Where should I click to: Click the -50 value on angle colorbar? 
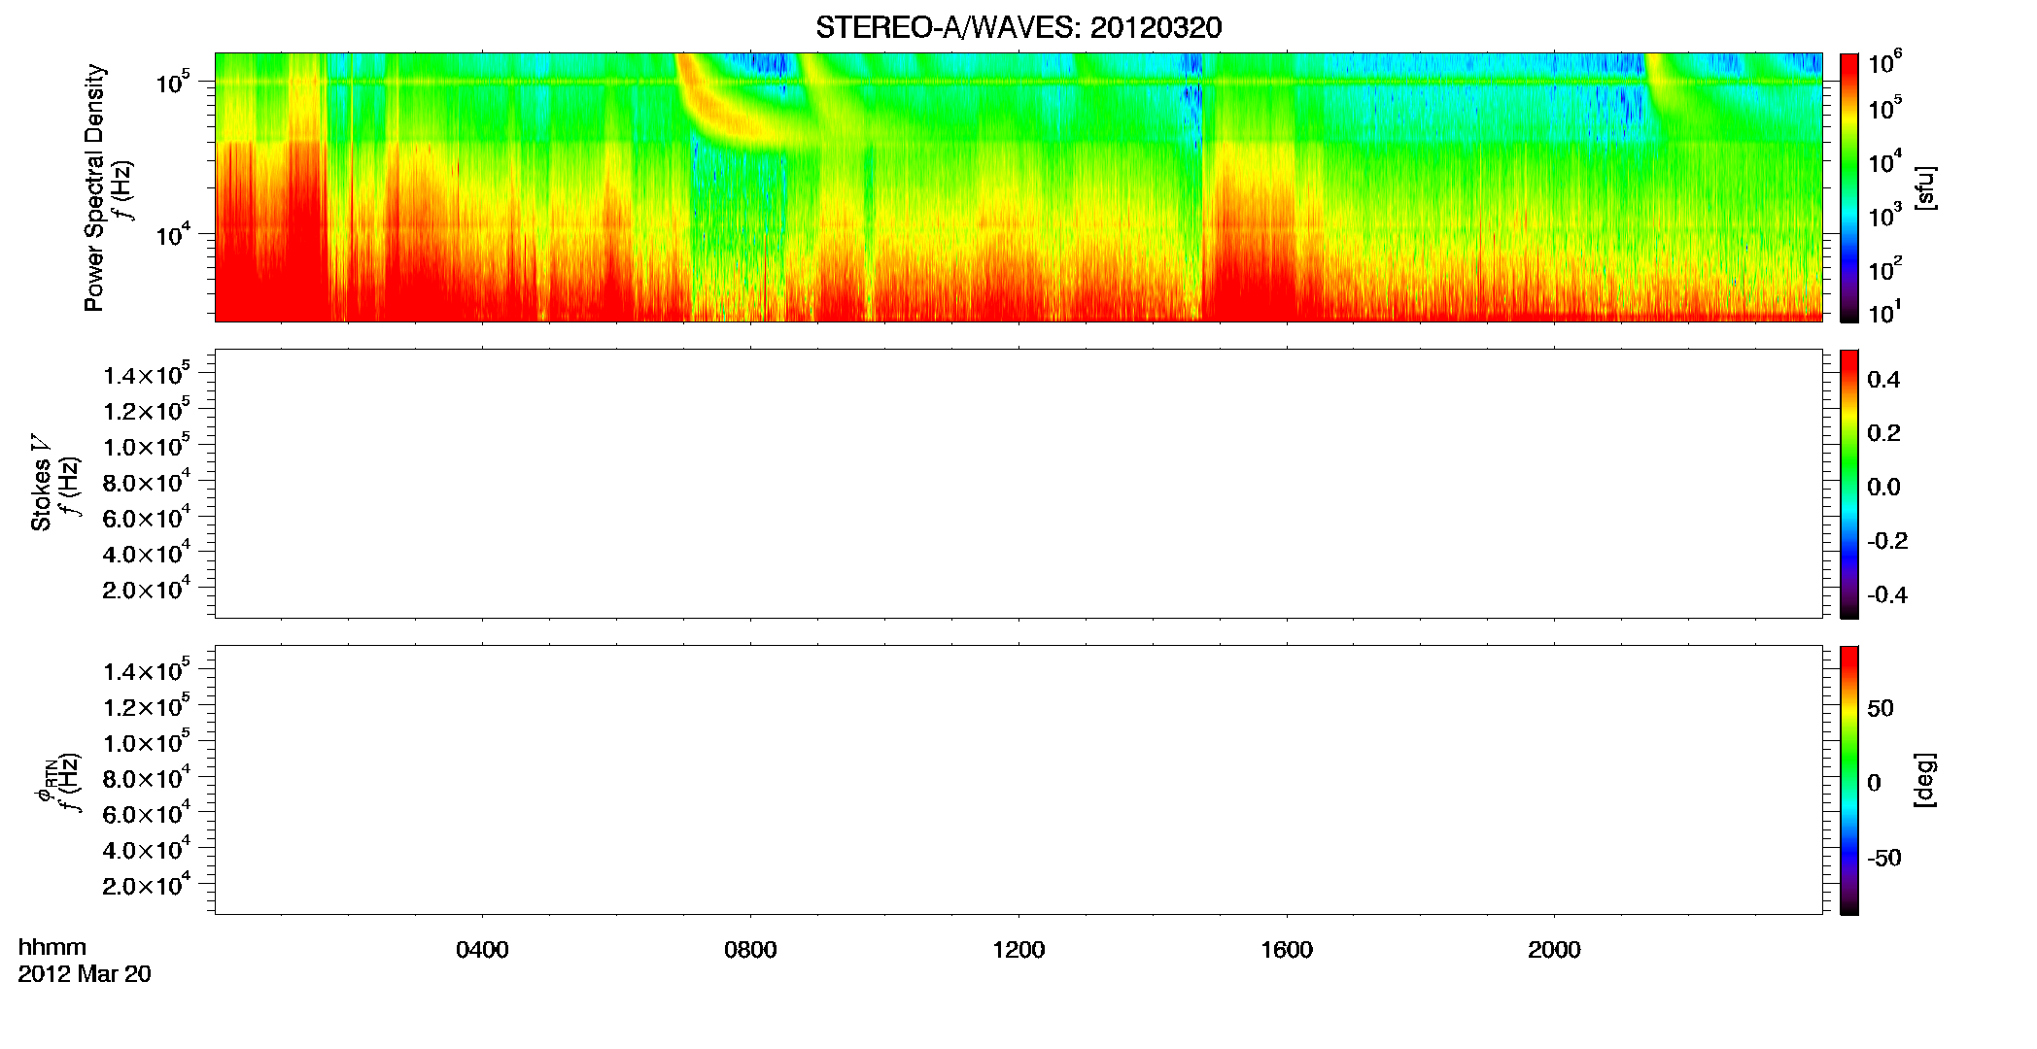click(x=1884, y=859)
